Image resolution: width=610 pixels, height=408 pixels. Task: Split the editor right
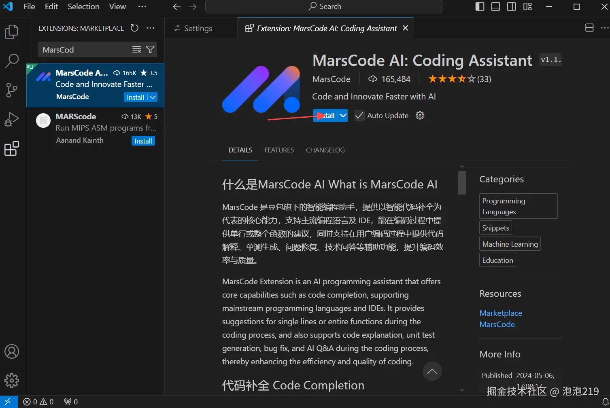tap(589, 28)
